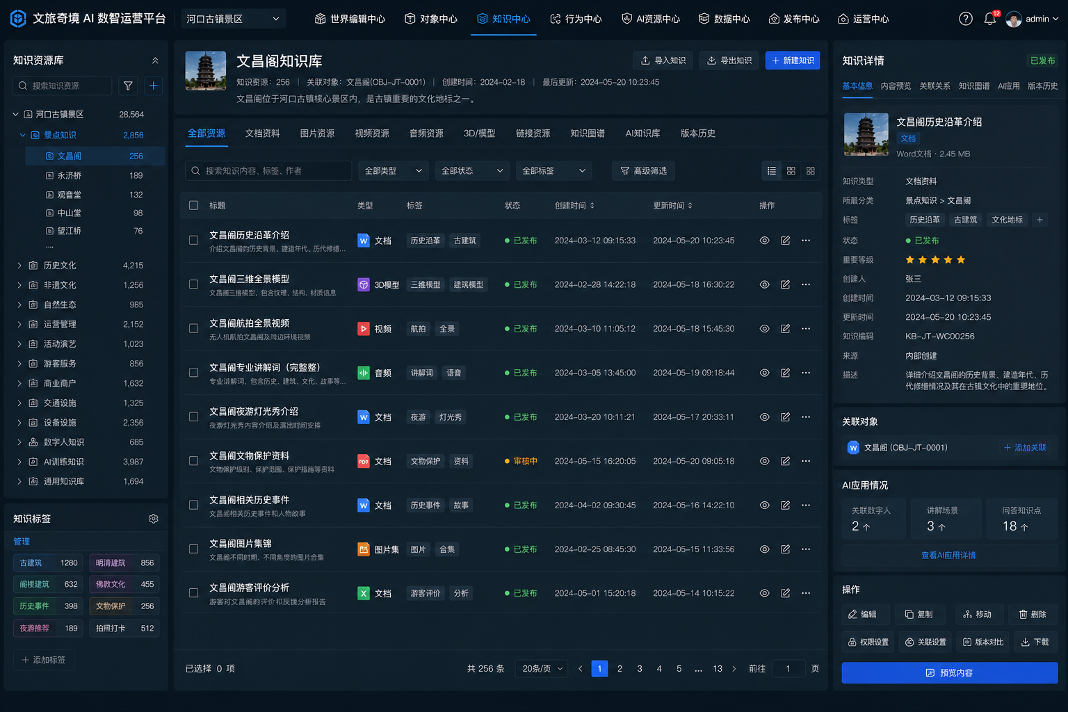Image resolution: width=1068 pixels, height=712 pixels.
Task: Click the 前往 page number input
Action: point(788,669)
